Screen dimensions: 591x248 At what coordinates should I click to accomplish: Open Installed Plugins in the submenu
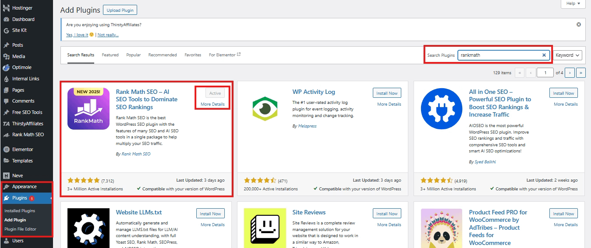pyautogui.click(x=20, y=210)
